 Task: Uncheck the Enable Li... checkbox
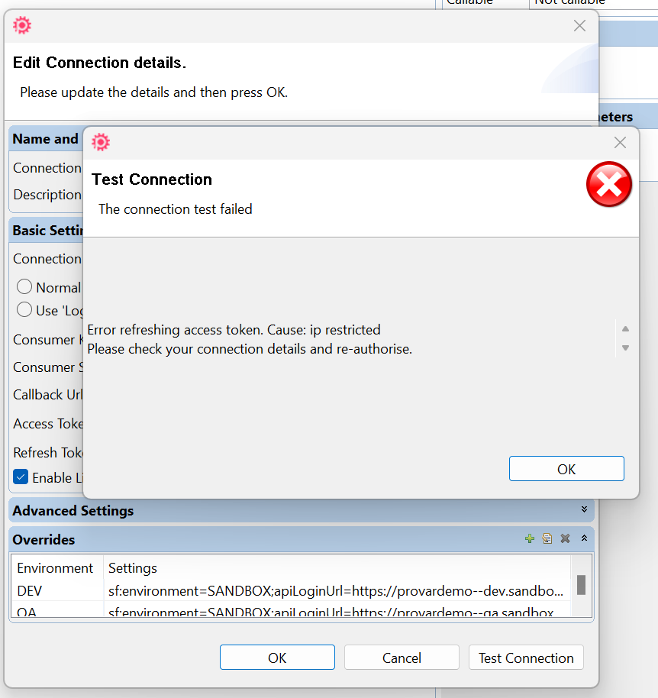pyautogui.click(x=21, y=477)
